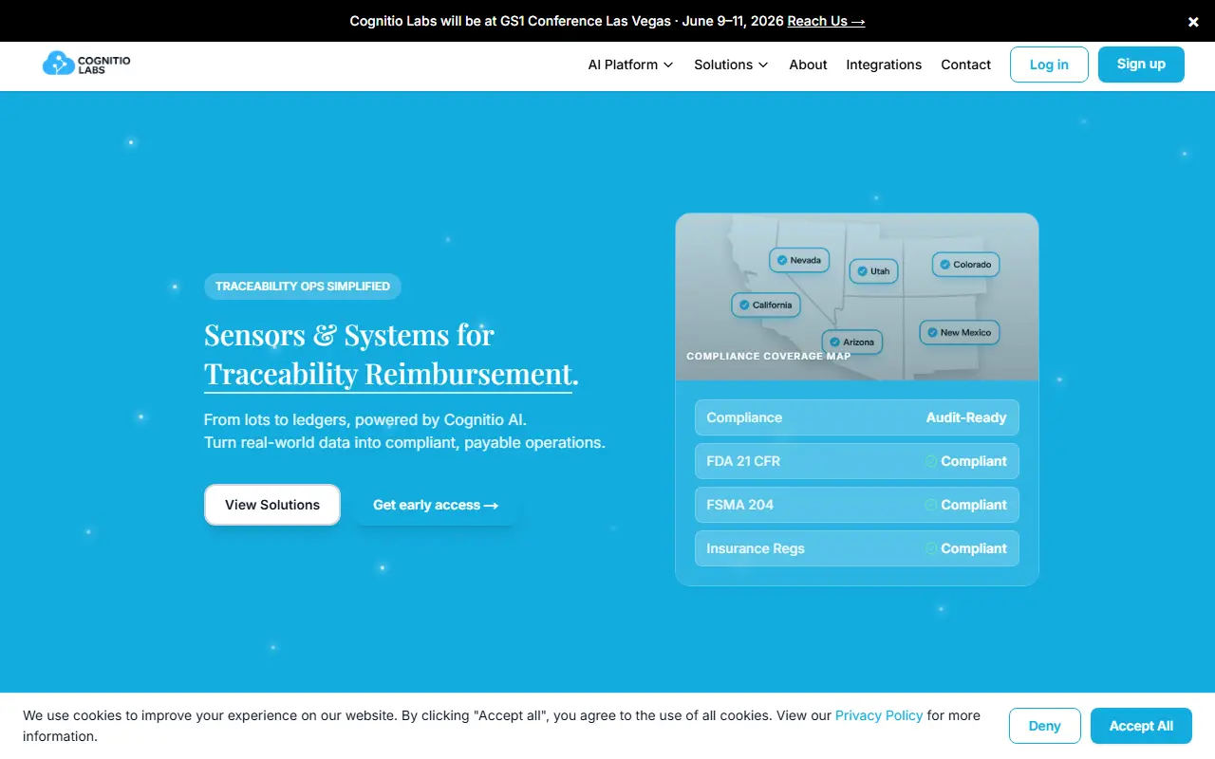Select the Nevada map marker
The width and height of the screenshot is (1215, 759).
[798, 260]
